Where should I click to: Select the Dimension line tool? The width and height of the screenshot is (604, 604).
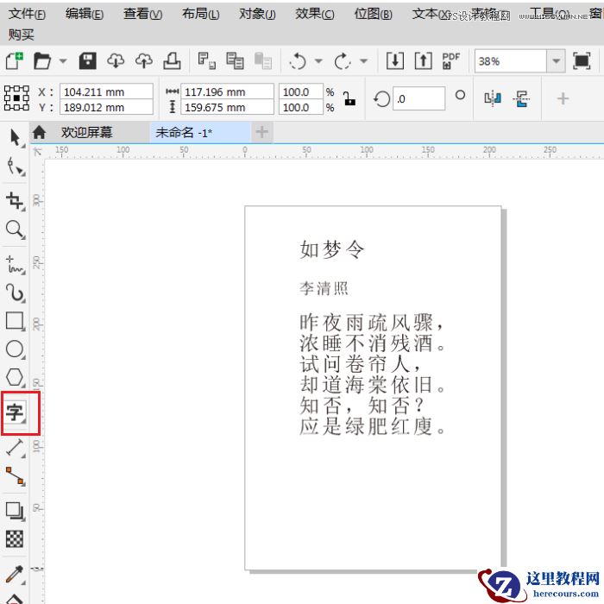point(16,448)
